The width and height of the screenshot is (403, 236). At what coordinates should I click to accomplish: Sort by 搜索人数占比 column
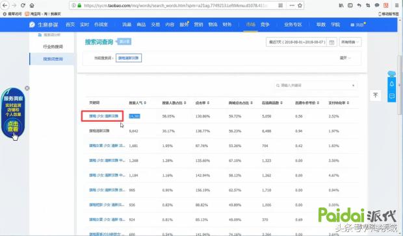point(174,102)
